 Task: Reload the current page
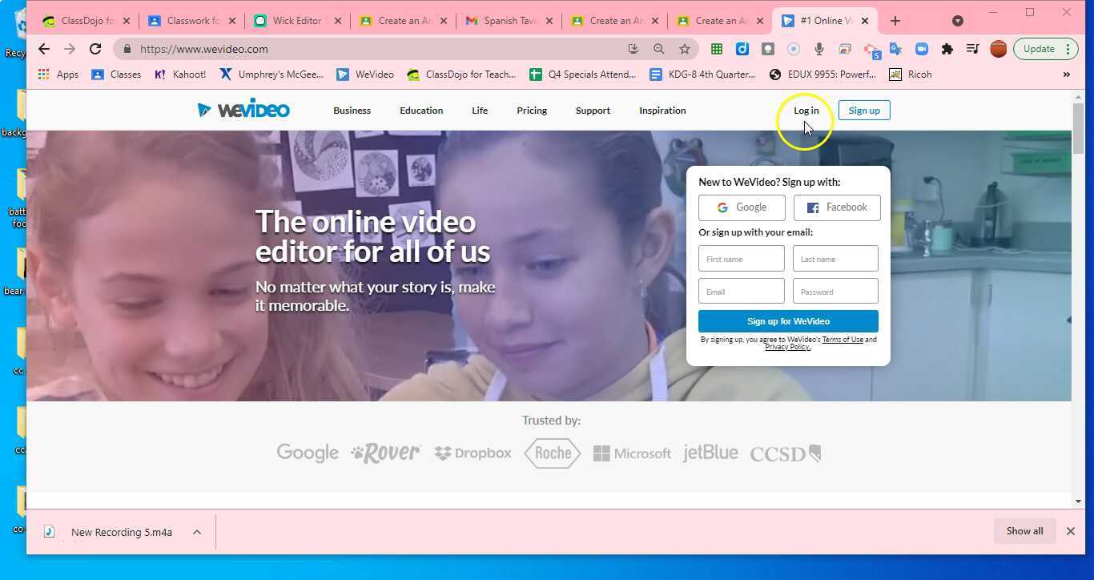[x=95, y=49]
